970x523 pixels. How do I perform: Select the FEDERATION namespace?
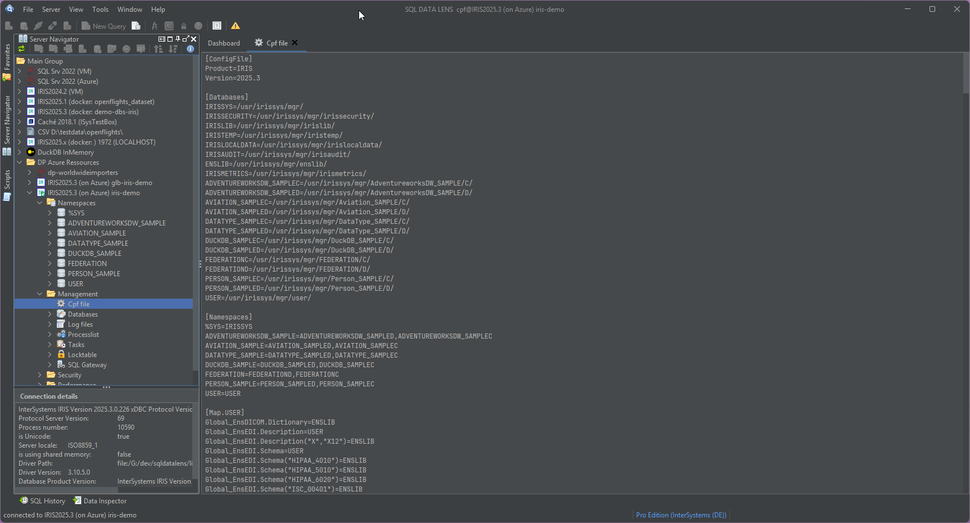[x=87, y=264]
